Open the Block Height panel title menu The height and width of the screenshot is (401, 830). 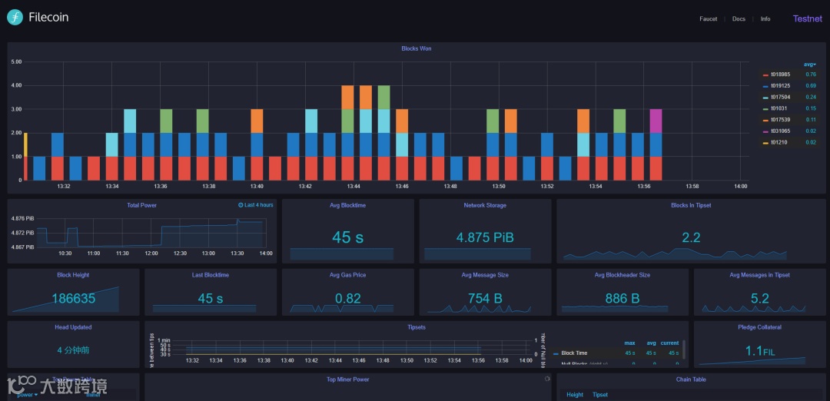(x=73, y=275)
